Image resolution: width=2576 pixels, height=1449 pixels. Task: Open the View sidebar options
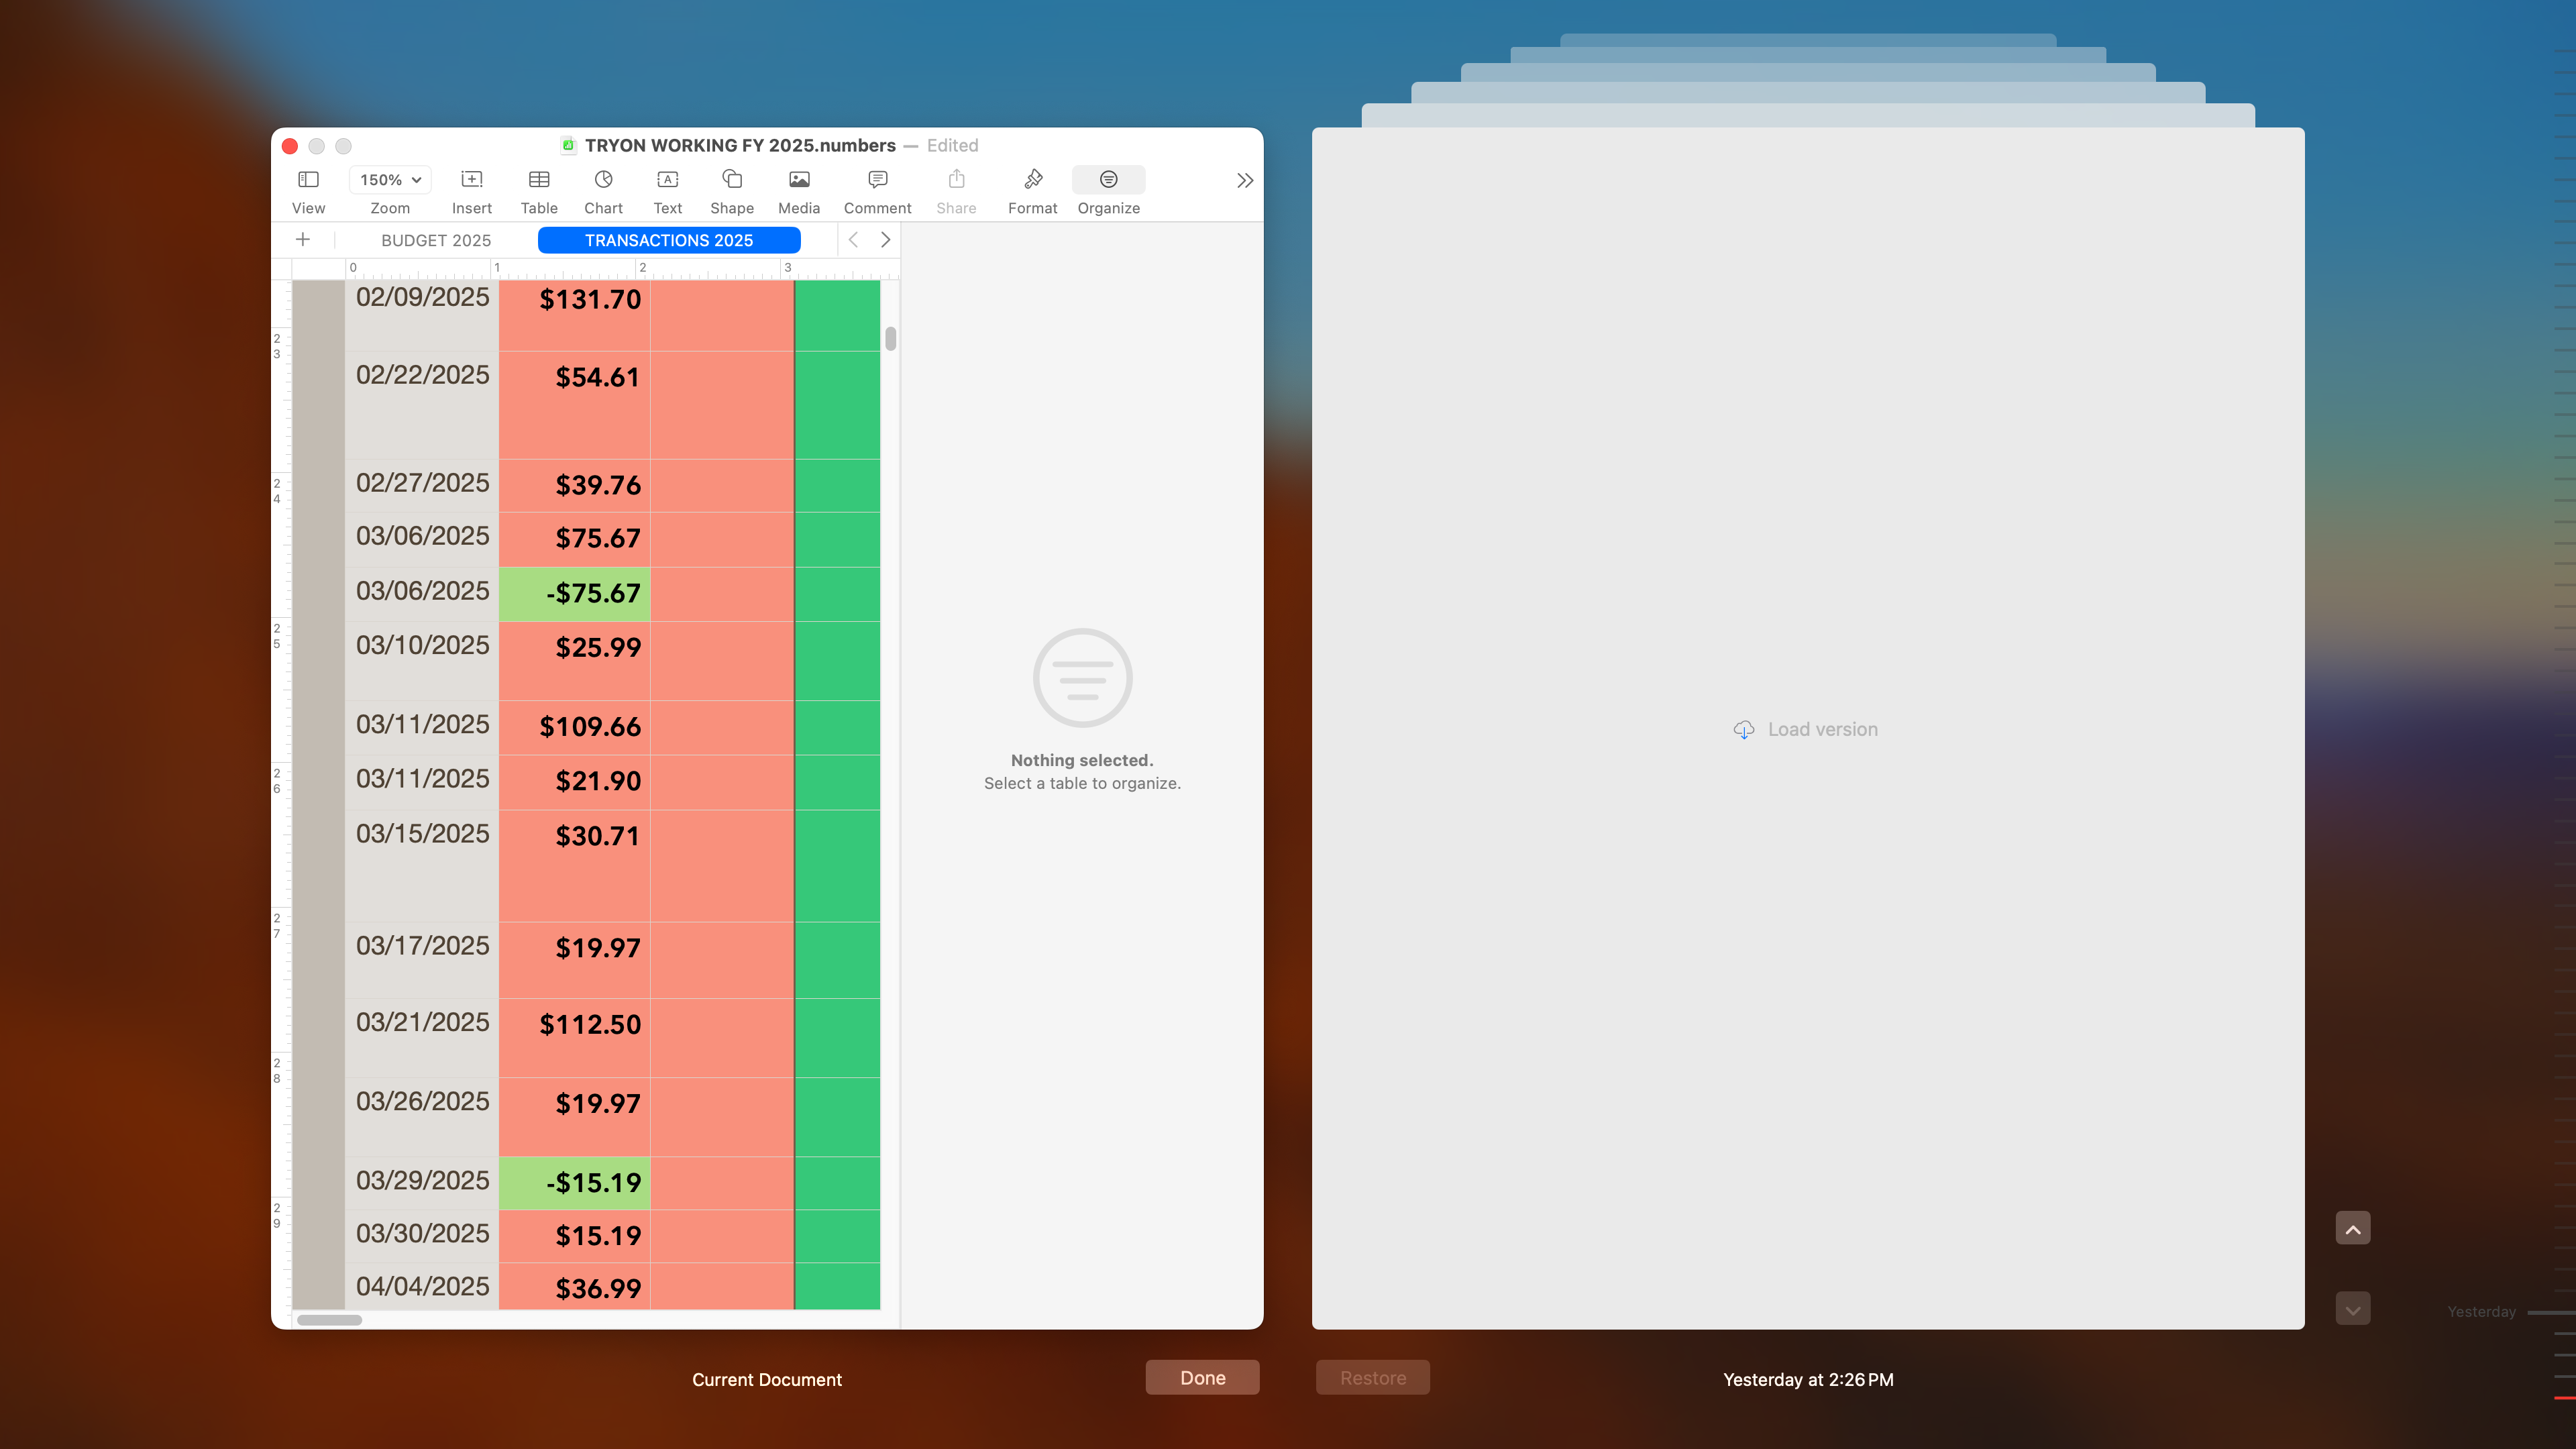click(x=308, y=181)
